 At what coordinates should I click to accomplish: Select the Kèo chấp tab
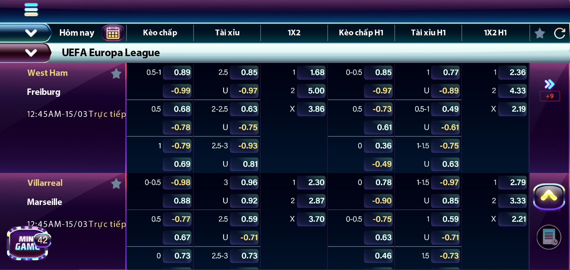pyautogui.click(x=160, y=33)
